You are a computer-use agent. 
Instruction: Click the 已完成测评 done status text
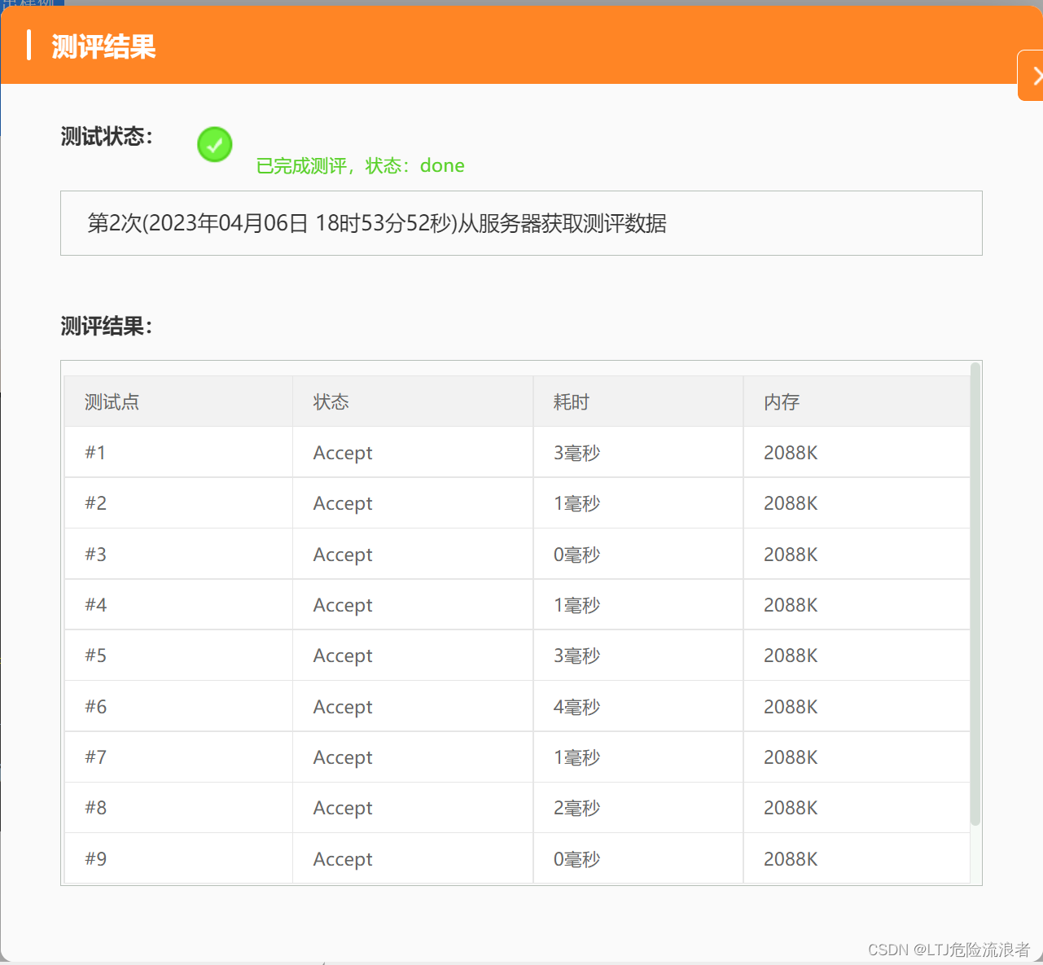[360, 165]
